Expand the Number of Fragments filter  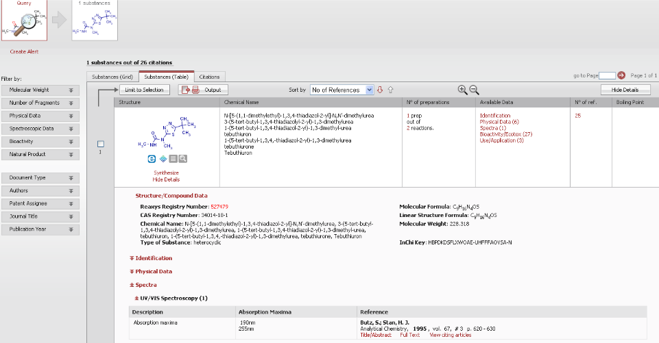pyautogui.click(x=40, y=103)
